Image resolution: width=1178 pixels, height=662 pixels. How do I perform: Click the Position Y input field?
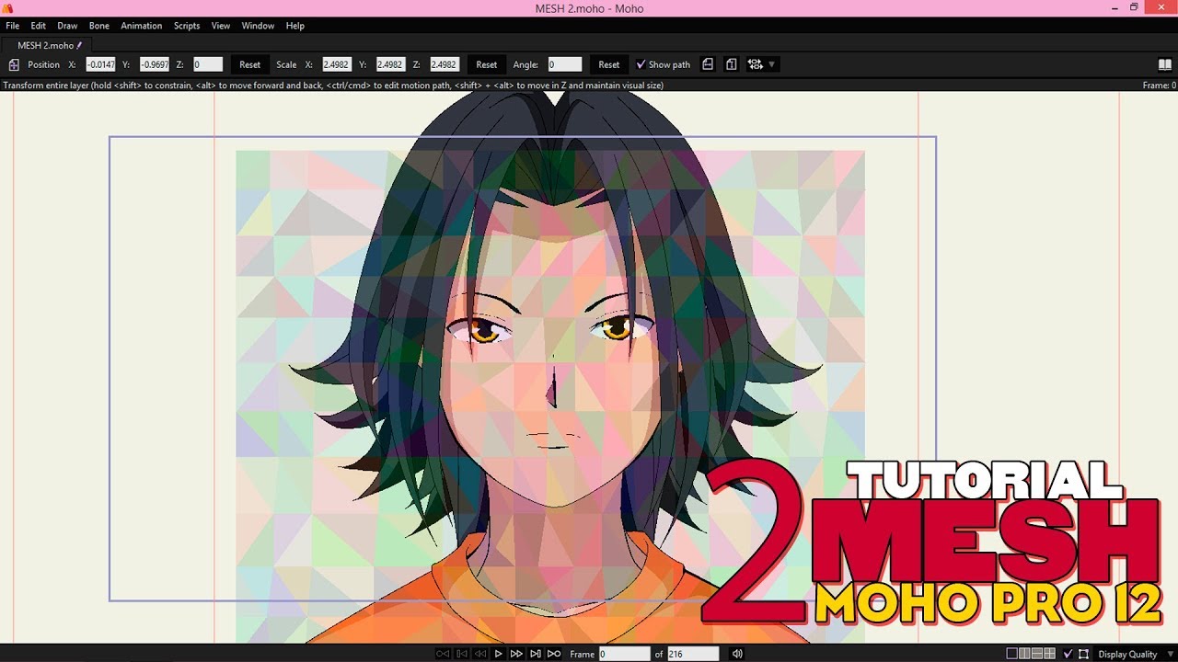(x=155, y=64)
